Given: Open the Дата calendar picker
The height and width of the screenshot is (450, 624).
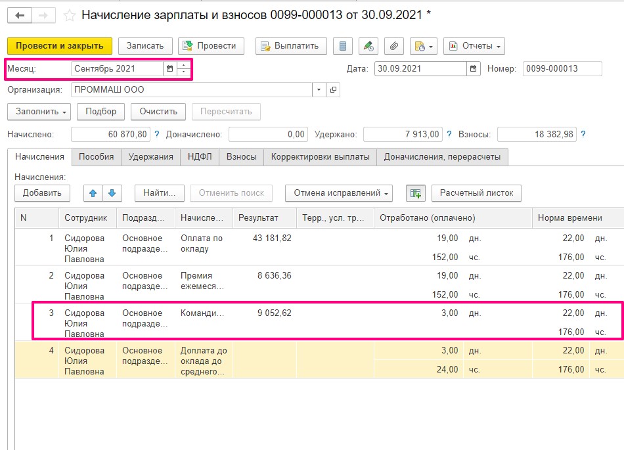Looking at the screenshot, I should [473, 68].
